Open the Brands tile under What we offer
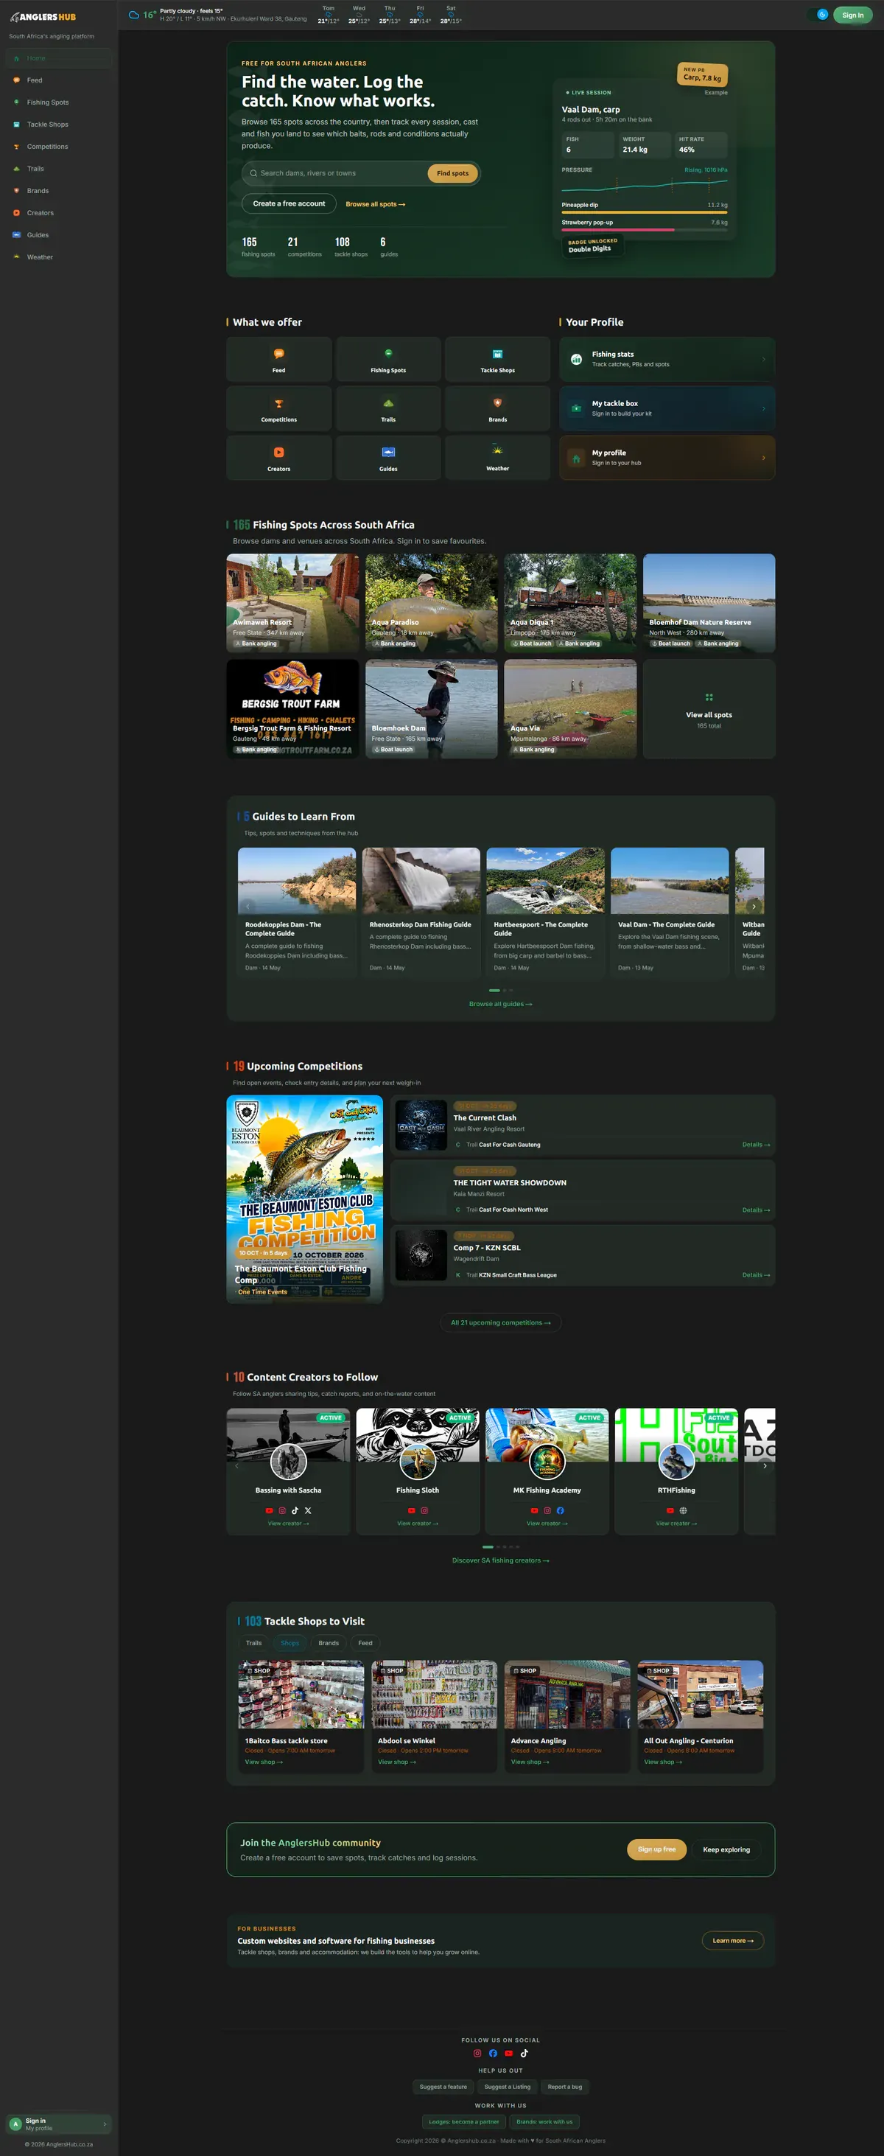 pyautogui.click(x=497, y=408)
